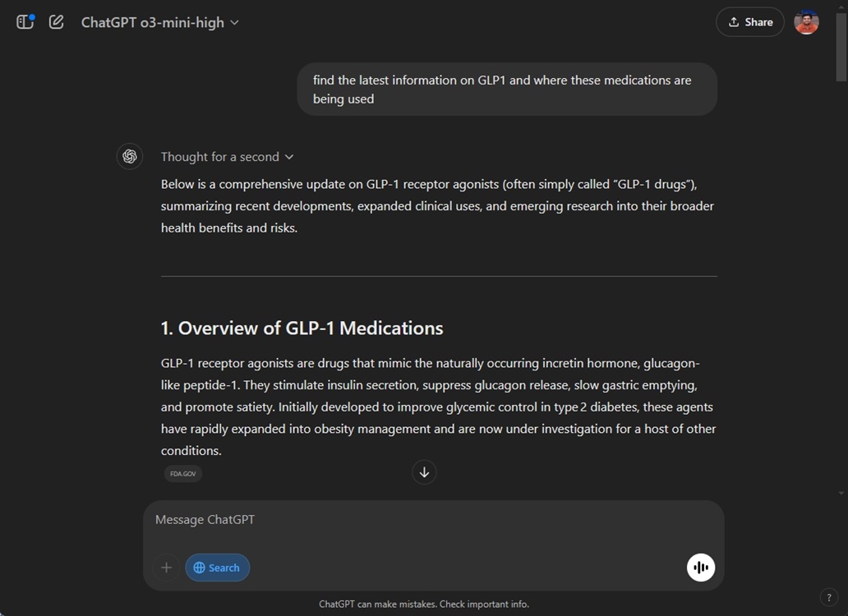This screenshot has height=616, width=848.
Task: Toggle the sidebar panel open
Action: [x=25, y=21]
